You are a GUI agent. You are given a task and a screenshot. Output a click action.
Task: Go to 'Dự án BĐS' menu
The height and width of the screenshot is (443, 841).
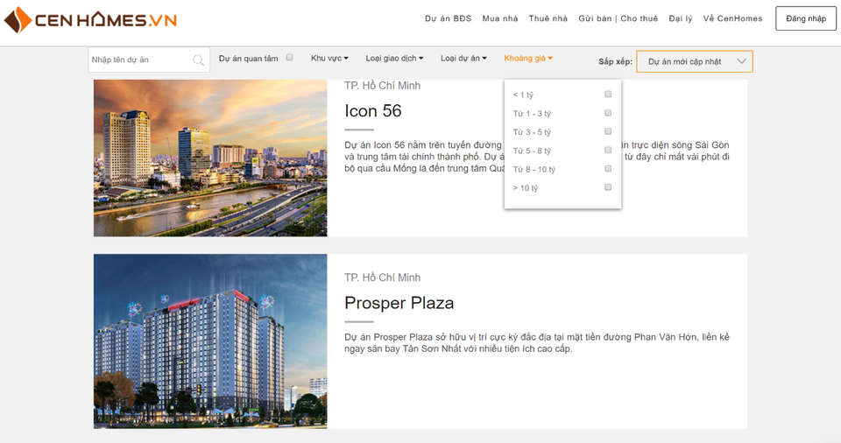click(448, 18)
